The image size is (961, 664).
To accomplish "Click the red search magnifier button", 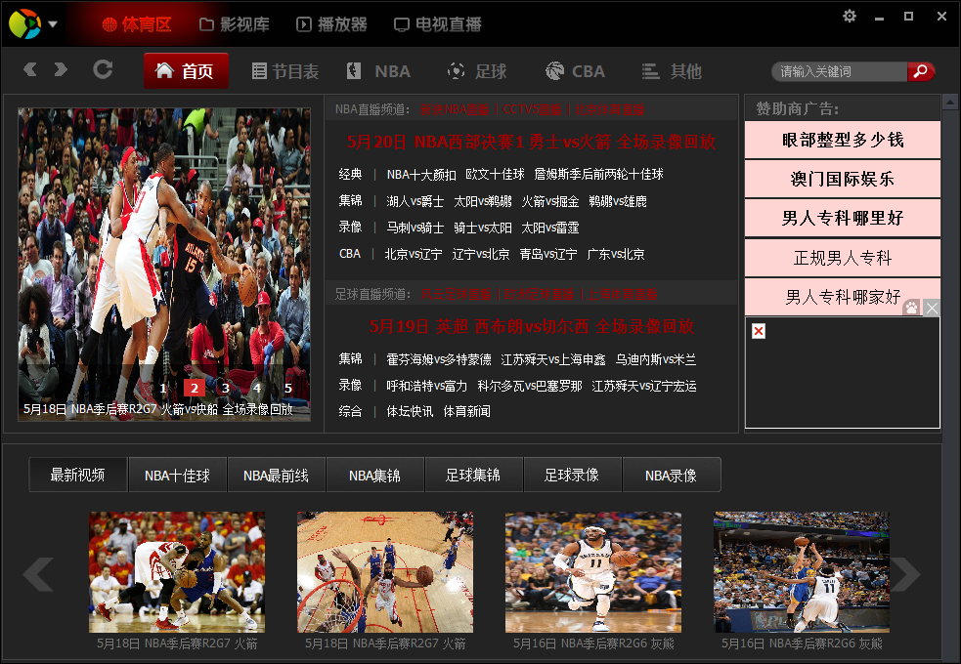I will click(x=920, y=71).
